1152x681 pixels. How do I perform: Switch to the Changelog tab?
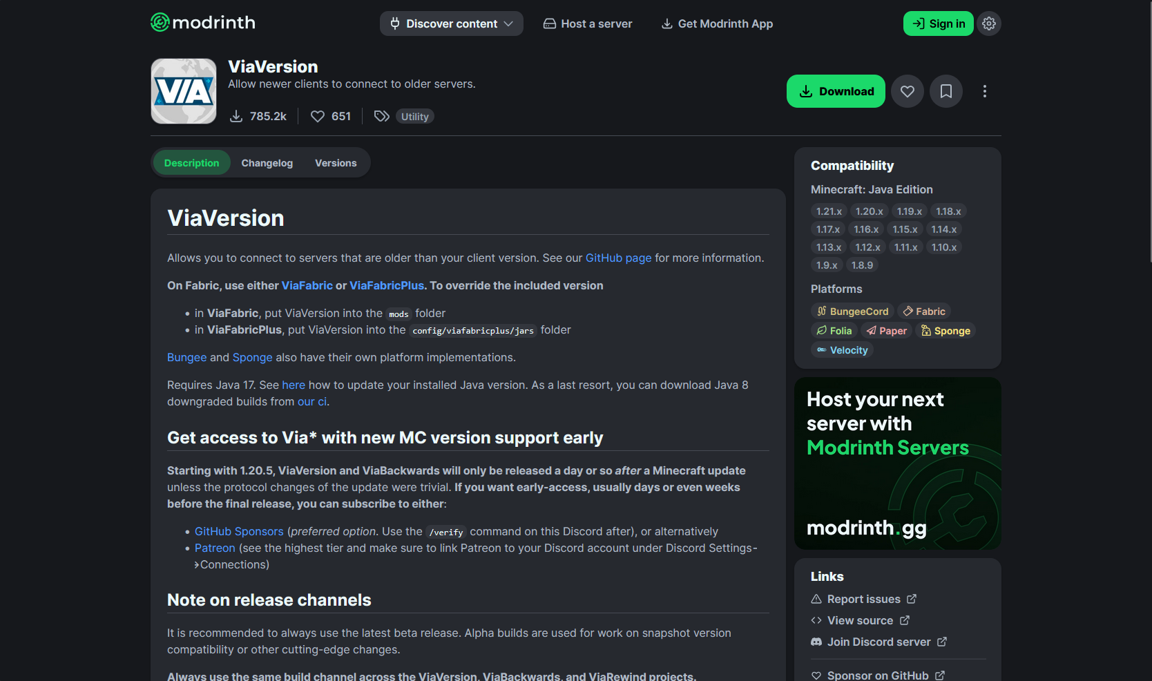[267, 163]
